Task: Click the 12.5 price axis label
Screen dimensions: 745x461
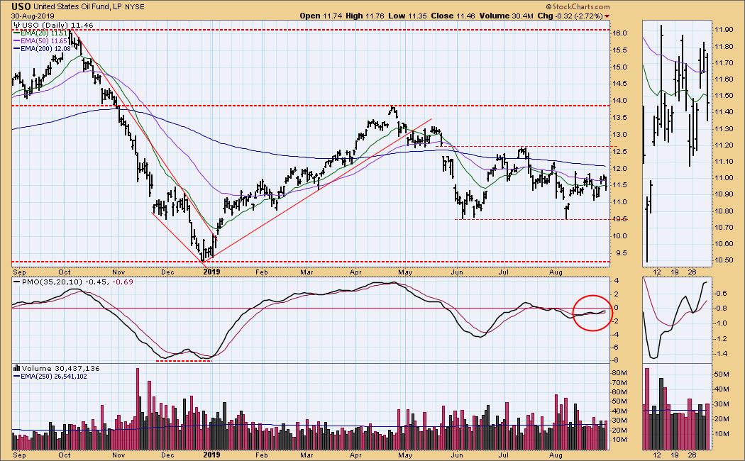Action: 621,152
